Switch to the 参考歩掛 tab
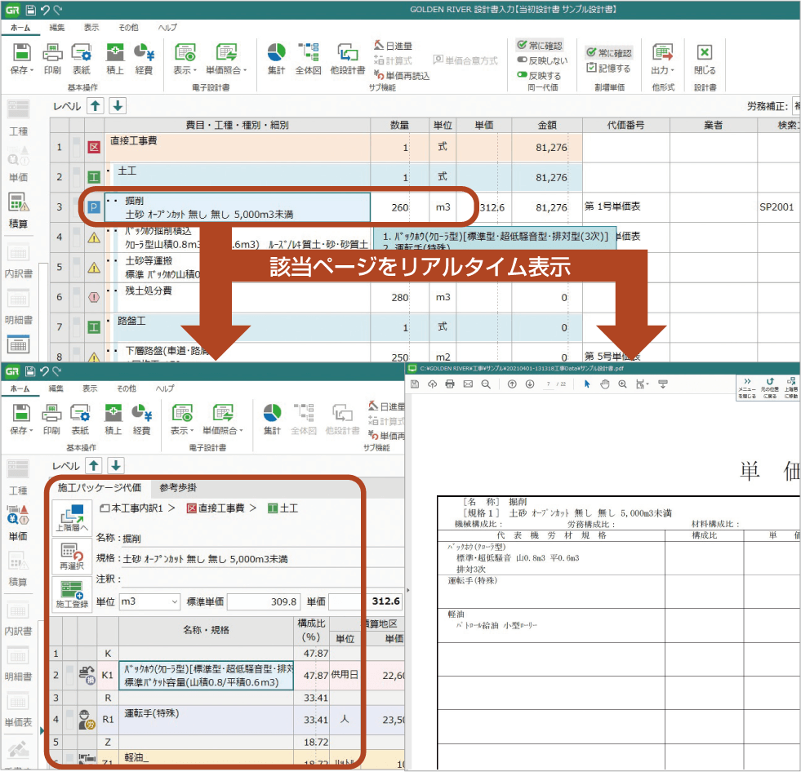 coord(178,488)
